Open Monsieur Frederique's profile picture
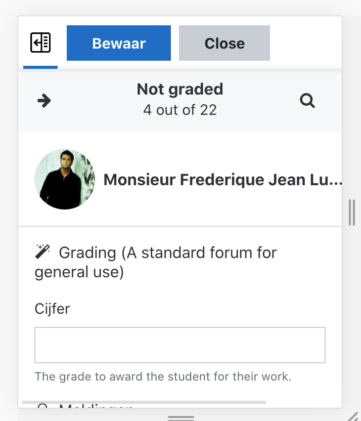This screenshot has height=421, width=361. pyautogui.click(x=65, y=179)
